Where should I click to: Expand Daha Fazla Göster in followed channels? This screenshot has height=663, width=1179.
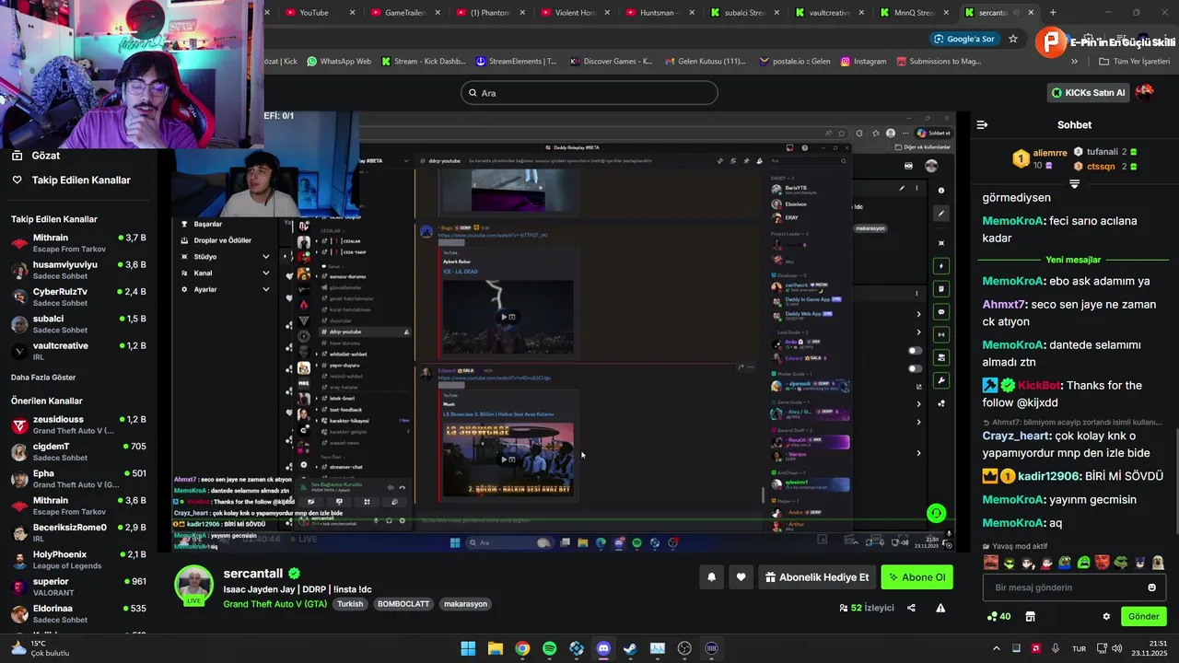pyautogui.click(x=43, y=378)
